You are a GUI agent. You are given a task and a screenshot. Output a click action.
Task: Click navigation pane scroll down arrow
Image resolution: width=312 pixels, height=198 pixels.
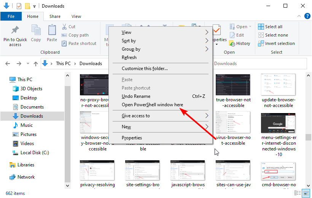coord(67,186)
